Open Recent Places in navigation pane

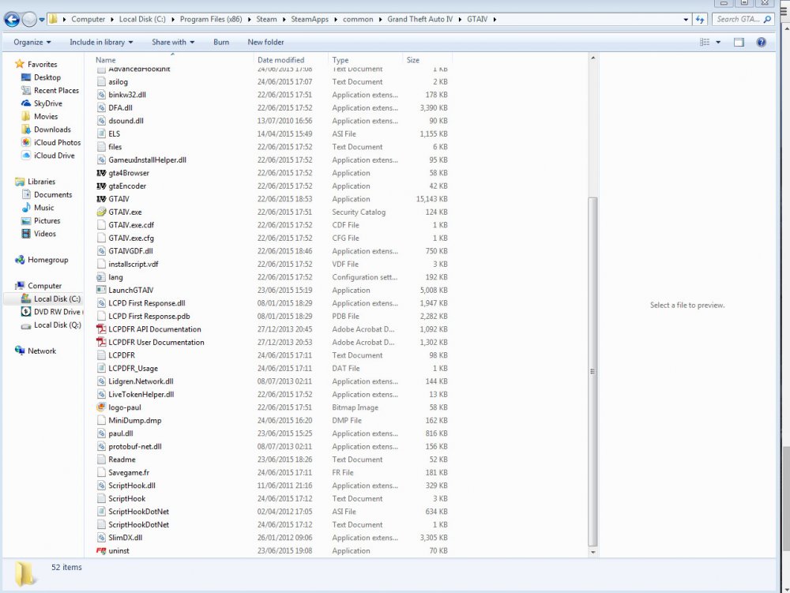pyautogui.click(x=56, y=90)
